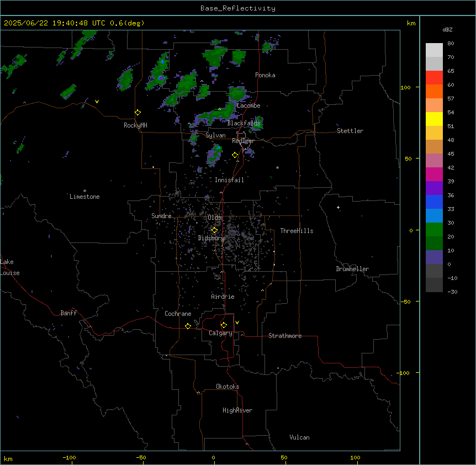Click the km unit label at top right
This screenshot has width=476, height=465.
click(411, 23)
